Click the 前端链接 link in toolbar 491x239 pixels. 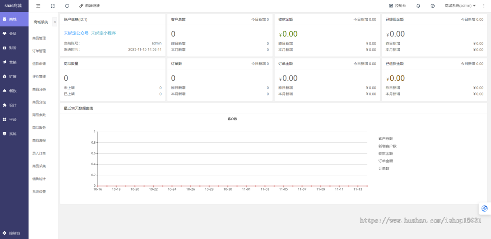point(89,6)
